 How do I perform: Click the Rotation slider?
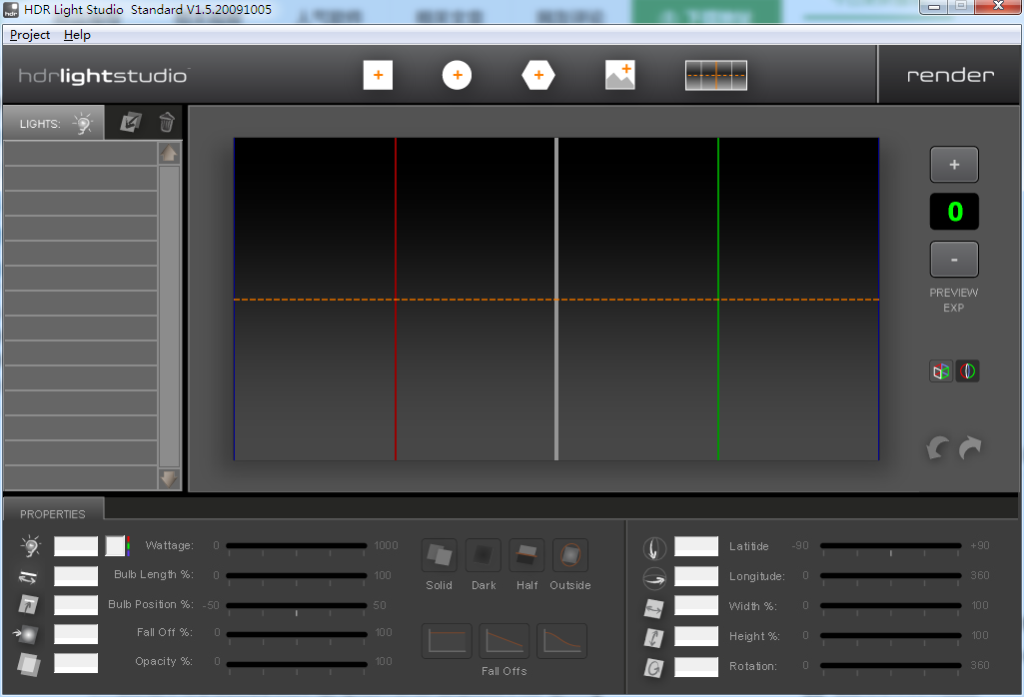click(891, 666)
